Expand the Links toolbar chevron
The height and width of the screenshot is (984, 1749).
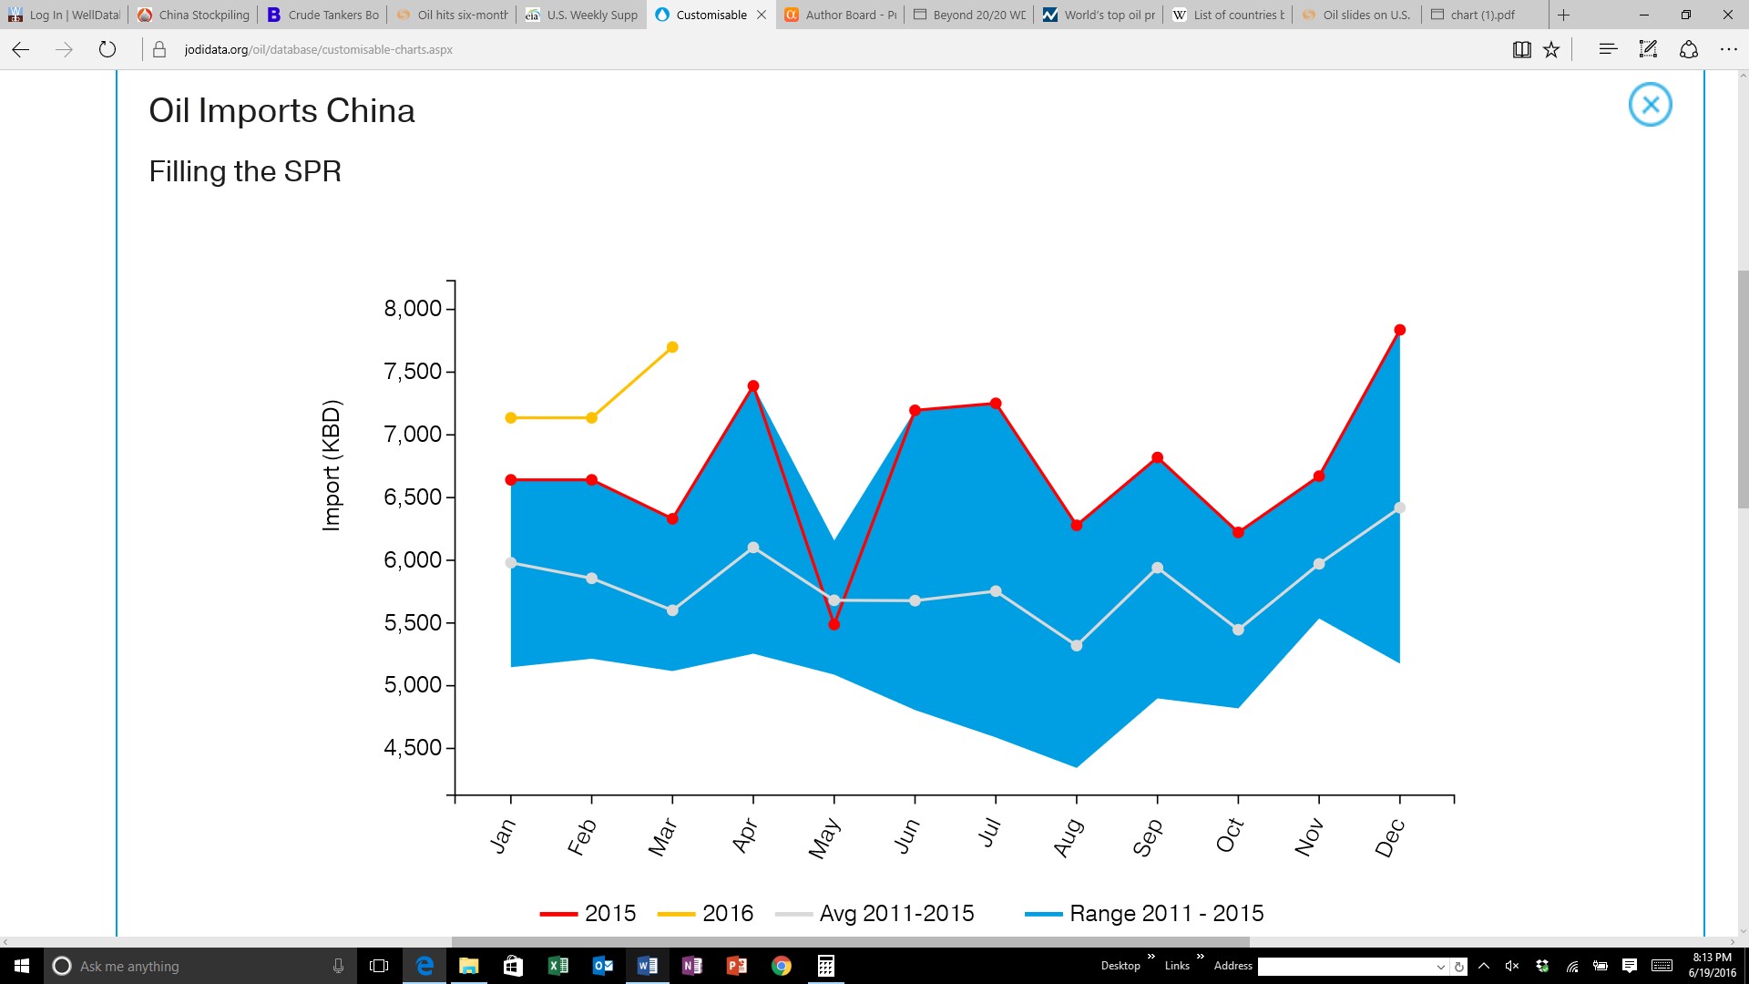point(1200,958)
